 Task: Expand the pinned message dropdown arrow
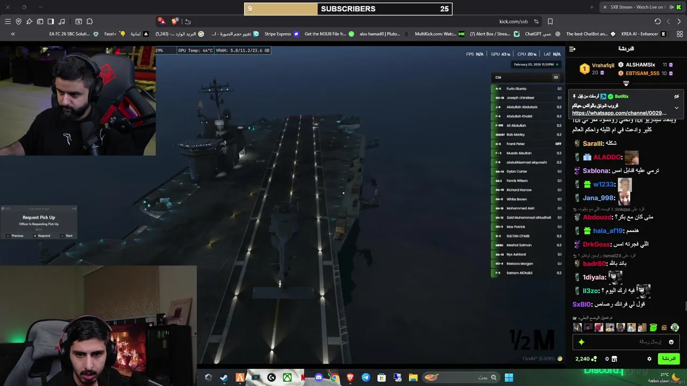676,108
